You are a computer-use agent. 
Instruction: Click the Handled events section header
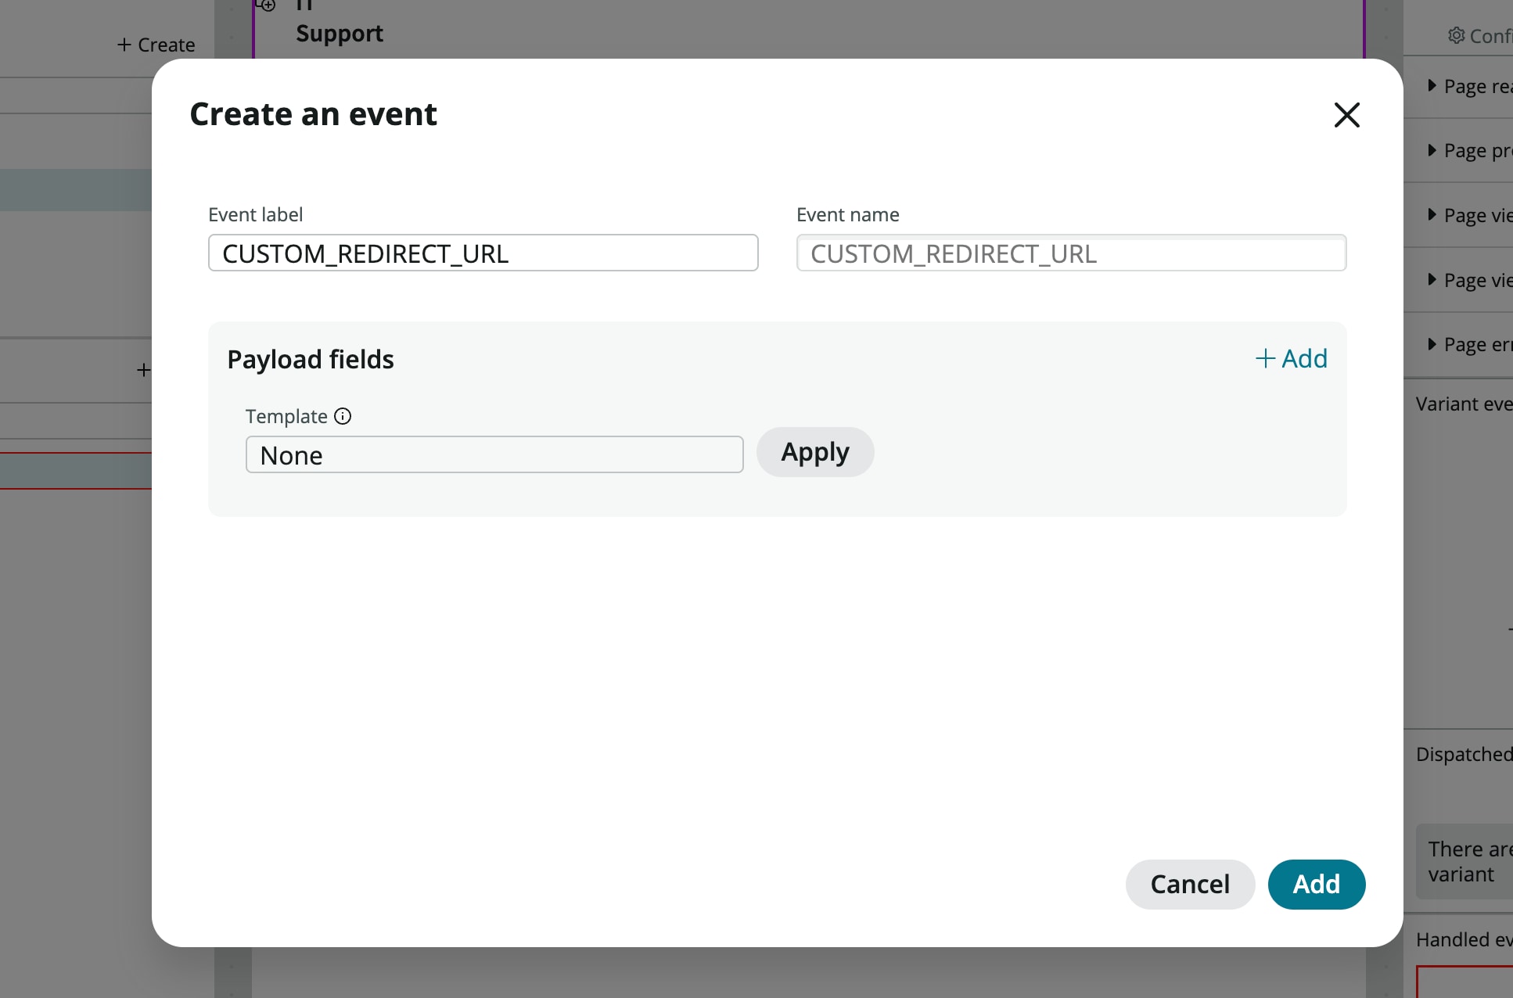[x=1464, y=939]
